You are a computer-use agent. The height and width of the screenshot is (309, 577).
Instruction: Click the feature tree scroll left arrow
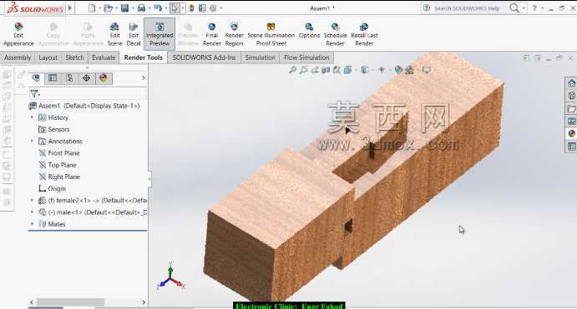[32, 302]
